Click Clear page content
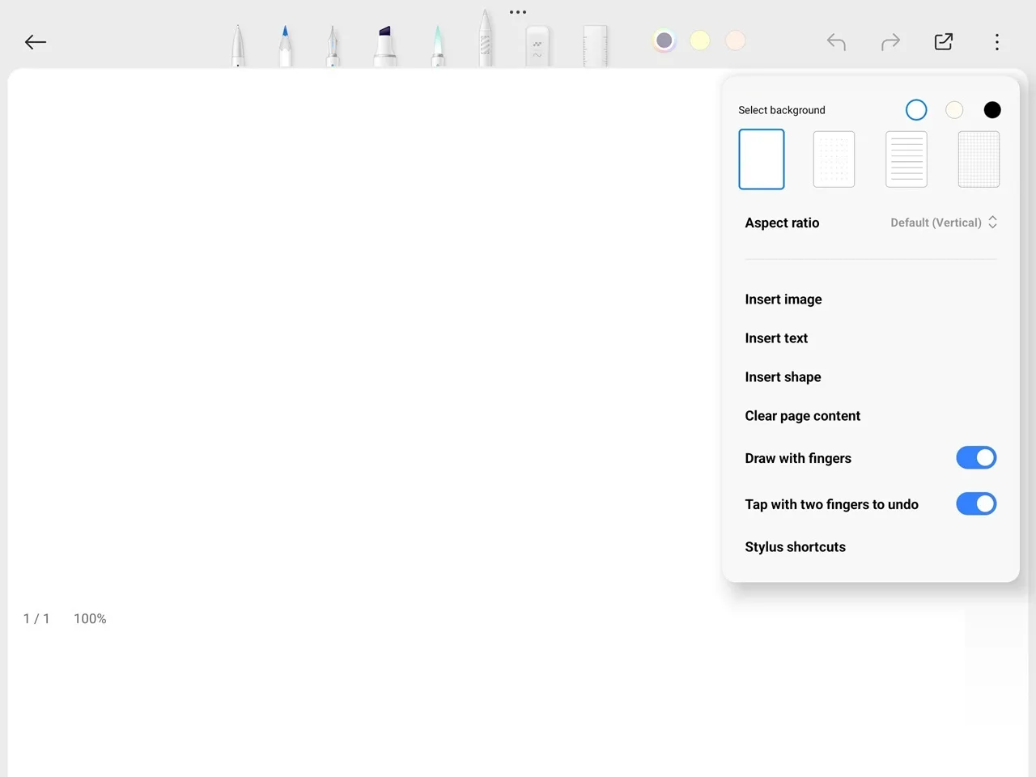Image resolution: width=1036 pixels, height=777 pixels. click(802, 416)
